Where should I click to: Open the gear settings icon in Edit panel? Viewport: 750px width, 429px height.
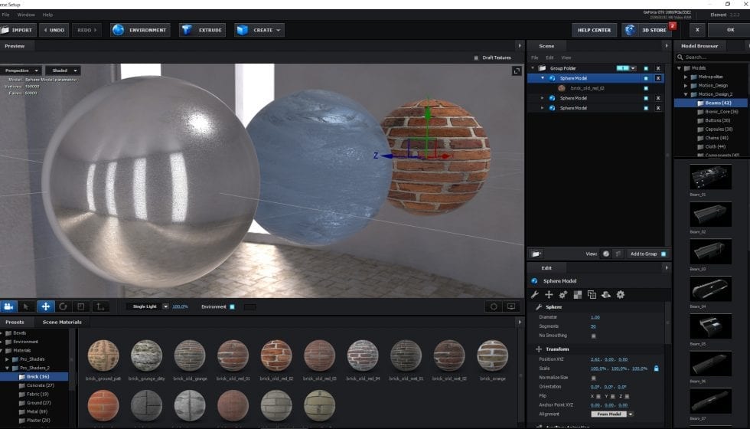[x=621, y=294]
